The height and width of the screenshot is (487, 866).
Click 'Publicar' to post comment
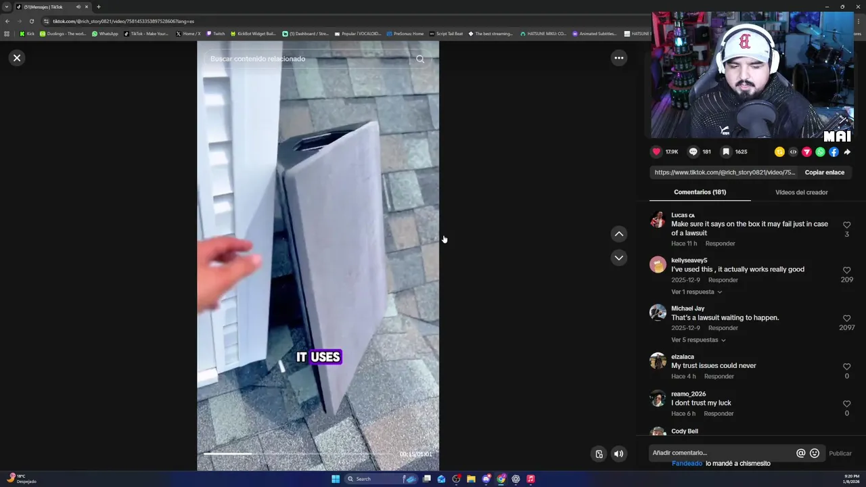pos(840,453)
